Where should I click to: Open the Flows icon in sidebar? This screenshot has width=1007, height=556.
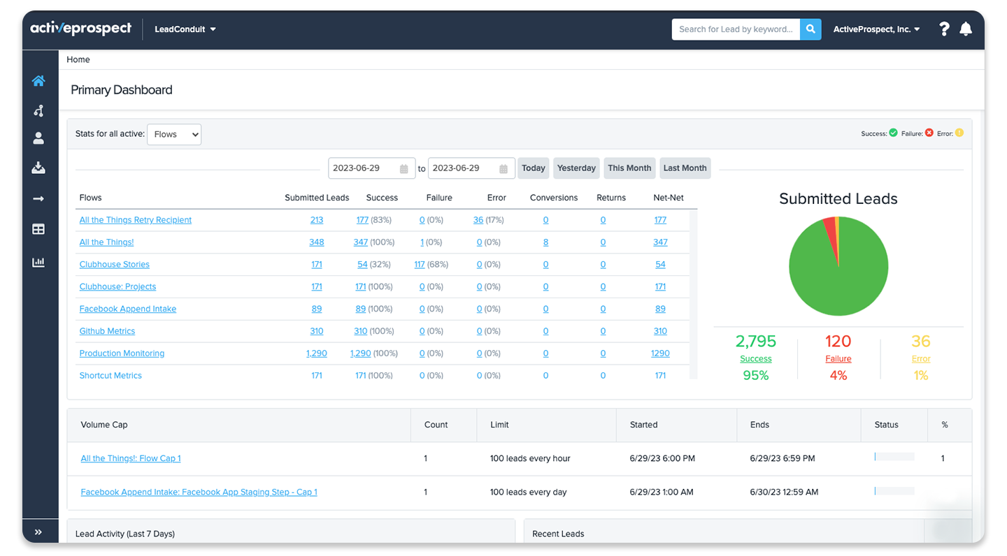[38, 110]
